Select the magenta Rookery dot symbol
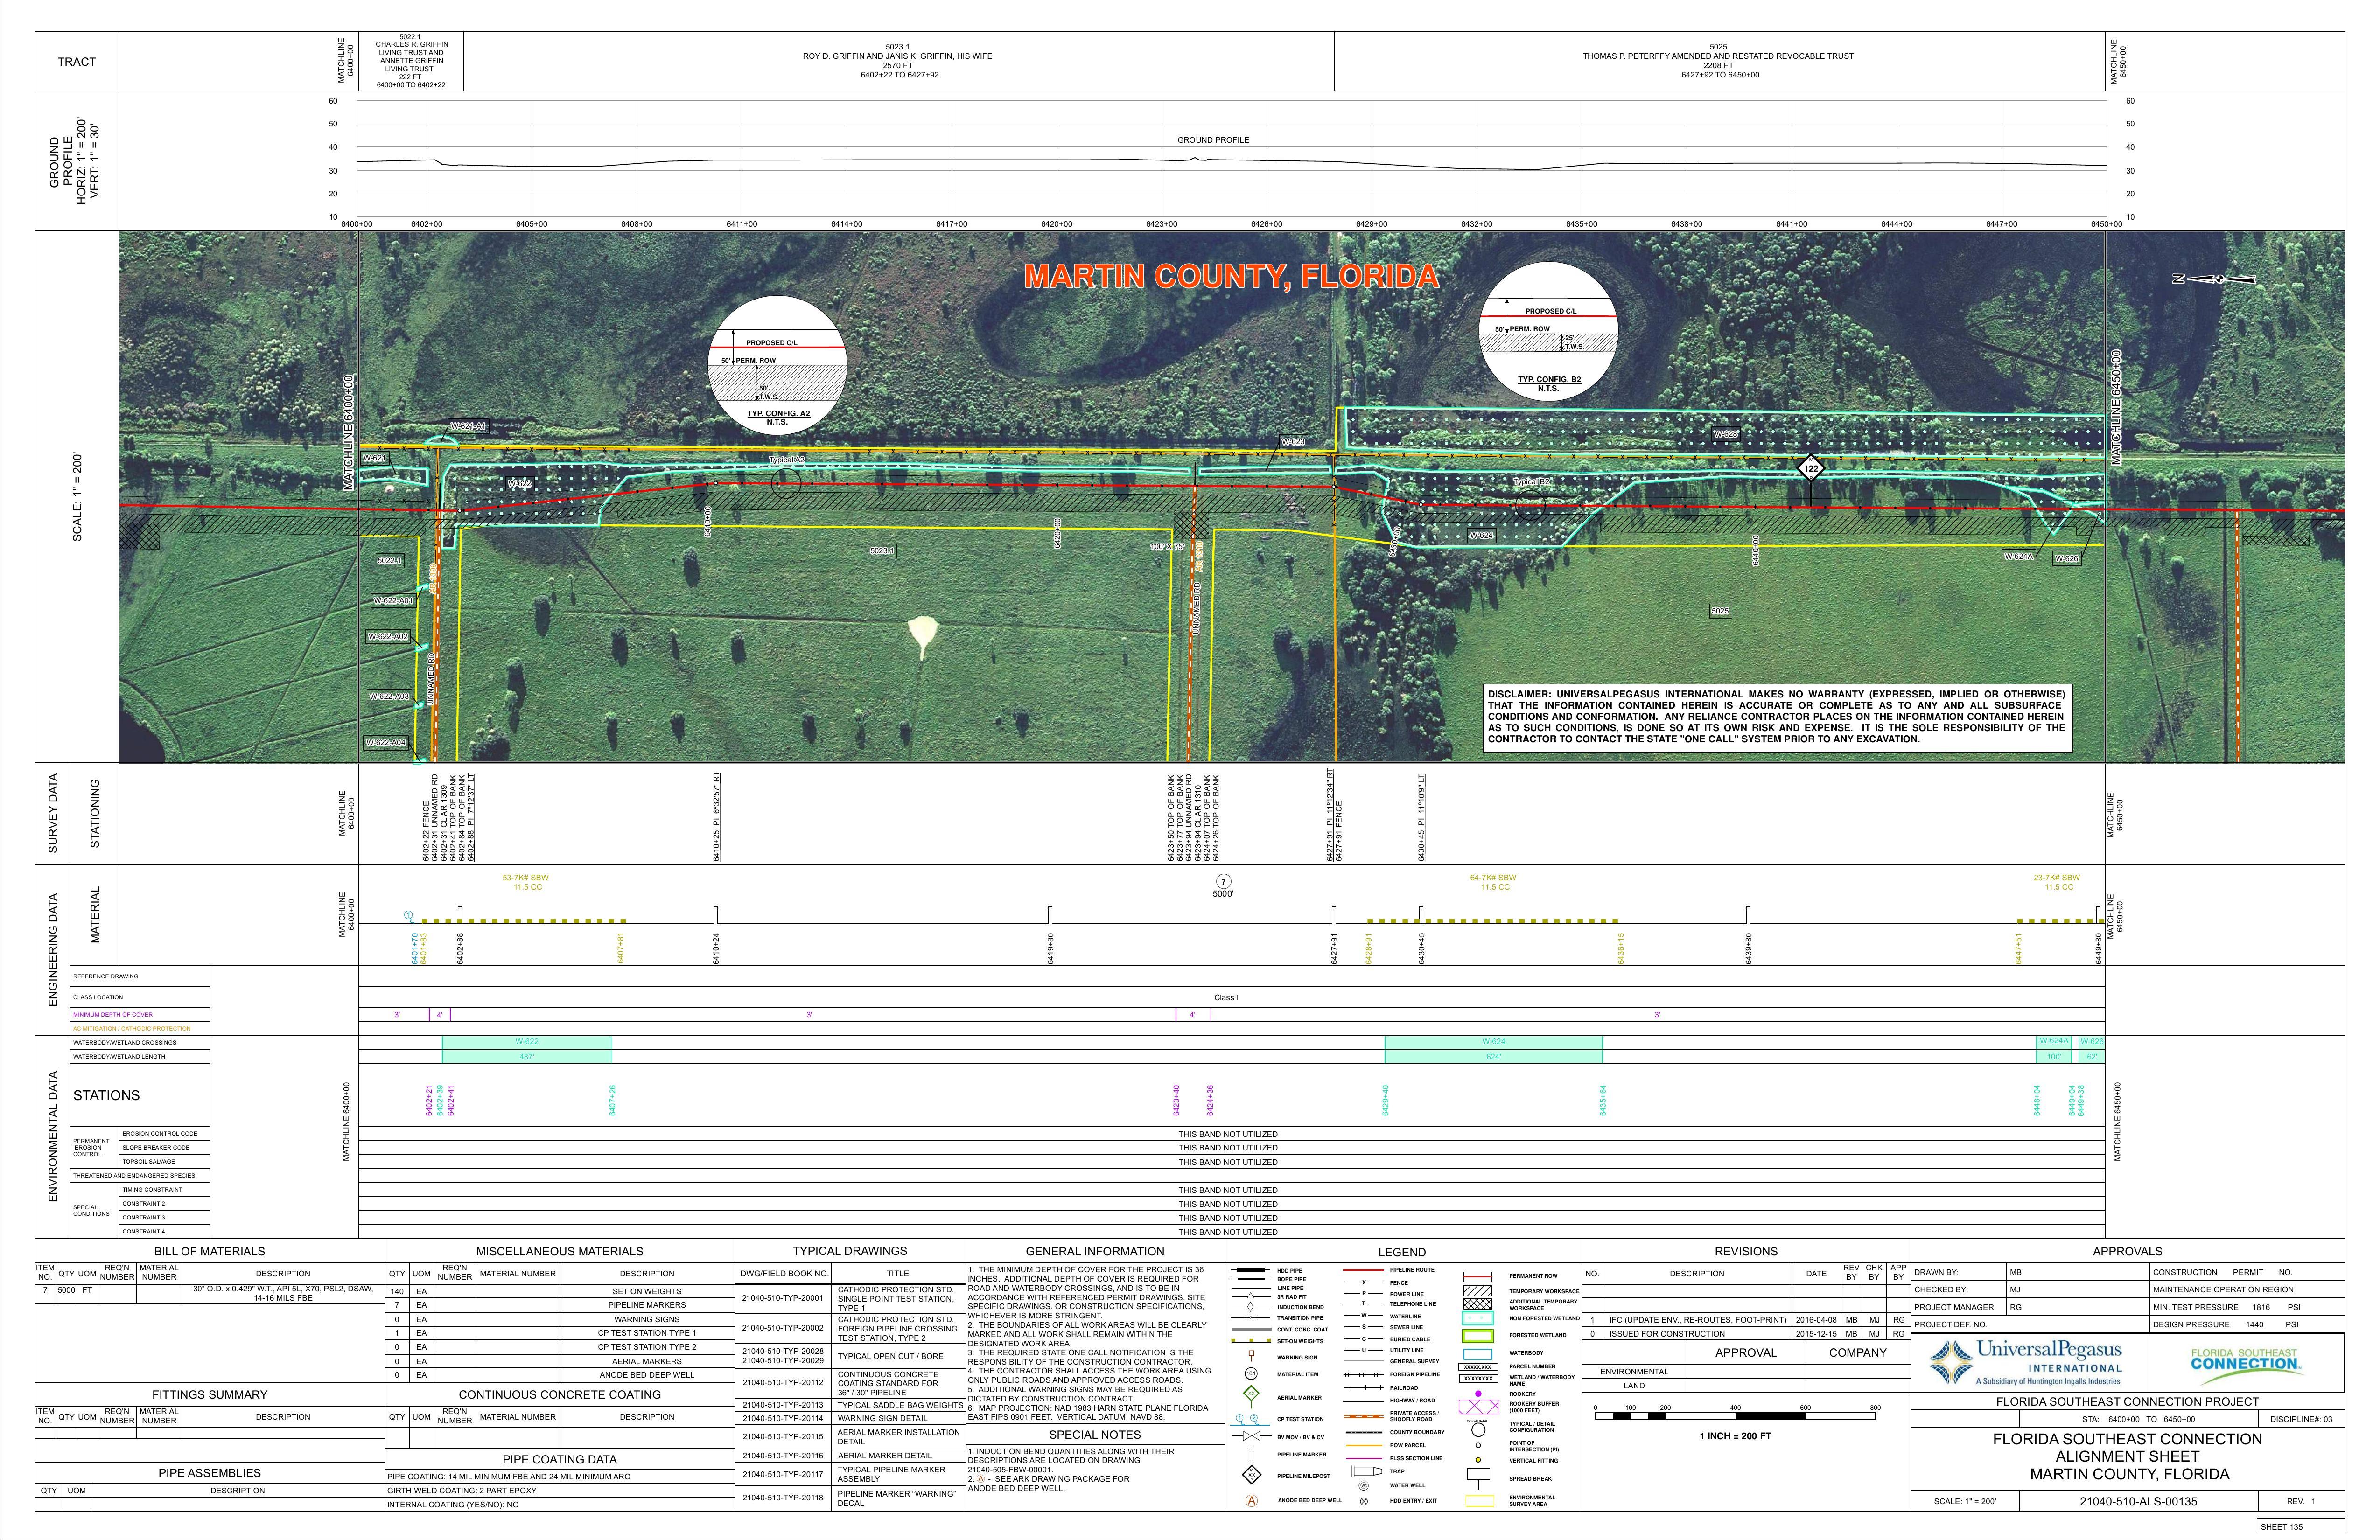2380x1540 pixels. tap(1478, 1394)
